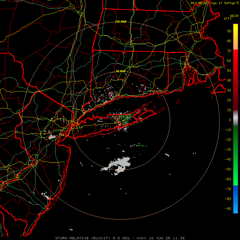Viewport: 240px width, 240px height.
Task: Click the "11:36" scan time text
Action: point(179,238)
